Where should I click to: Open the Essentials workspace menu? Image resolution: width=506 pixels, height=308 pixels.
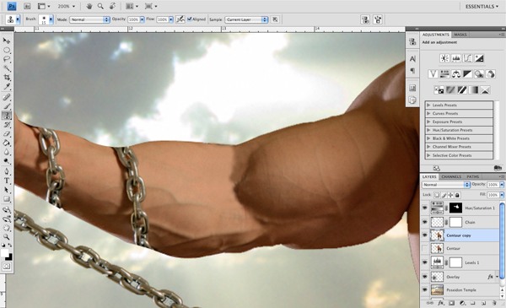pos(482,7)
